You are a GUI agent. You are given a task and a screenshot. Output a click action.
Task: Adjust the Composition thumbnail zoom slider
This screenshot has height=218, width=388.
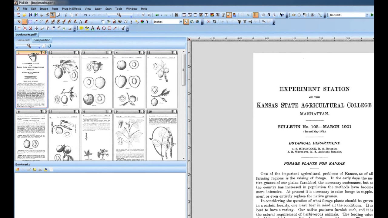[28, 46]
